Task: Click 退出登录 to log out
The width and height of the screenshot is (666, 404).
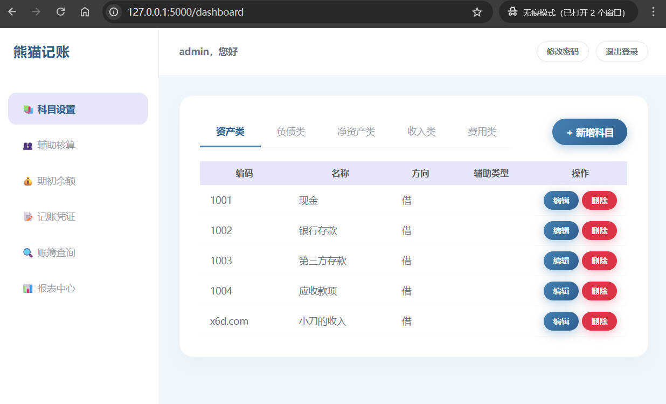Action: (621, 51)
